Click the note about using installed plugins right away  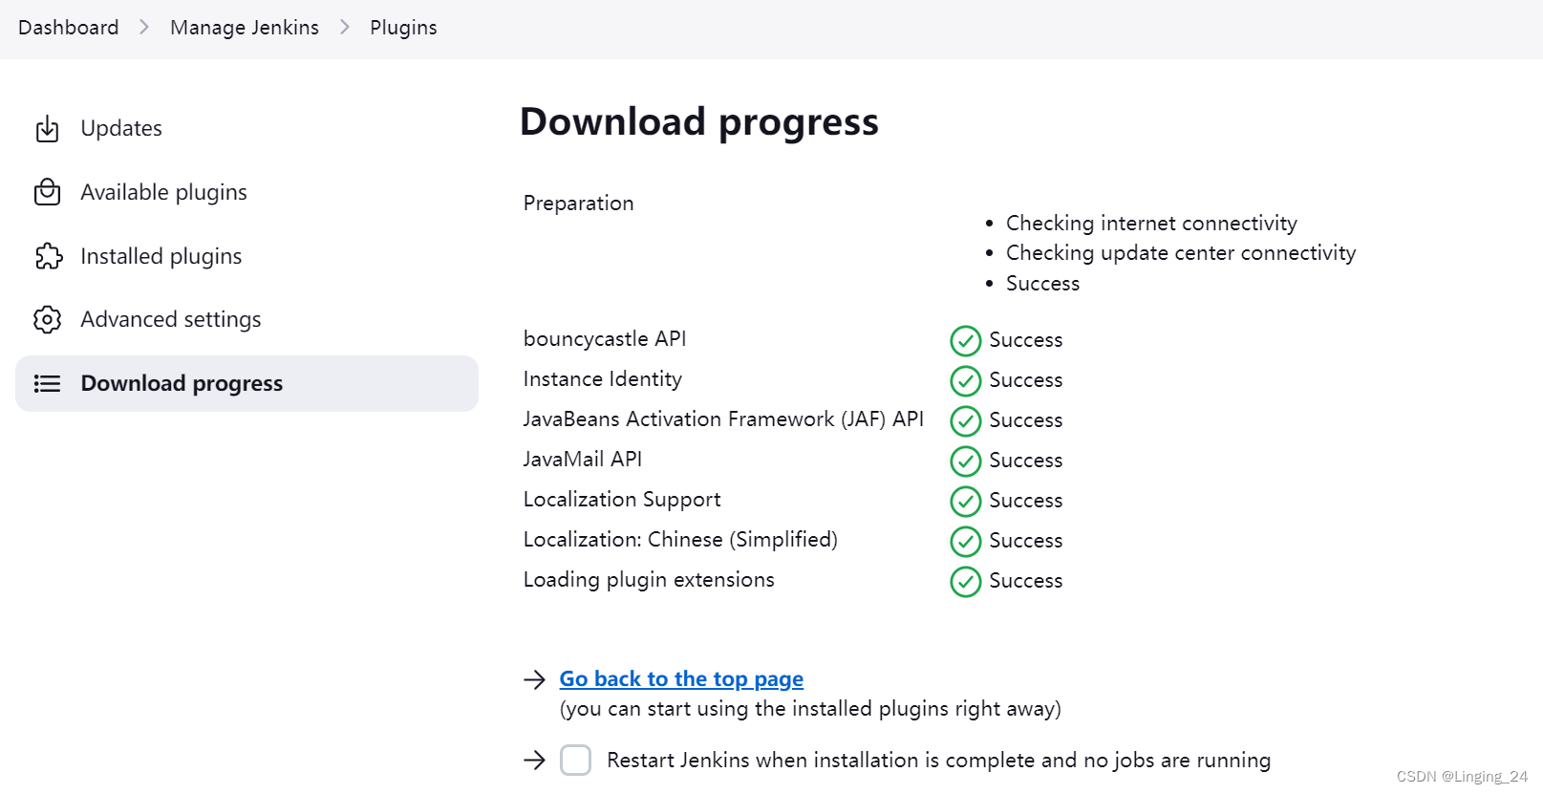810,709
